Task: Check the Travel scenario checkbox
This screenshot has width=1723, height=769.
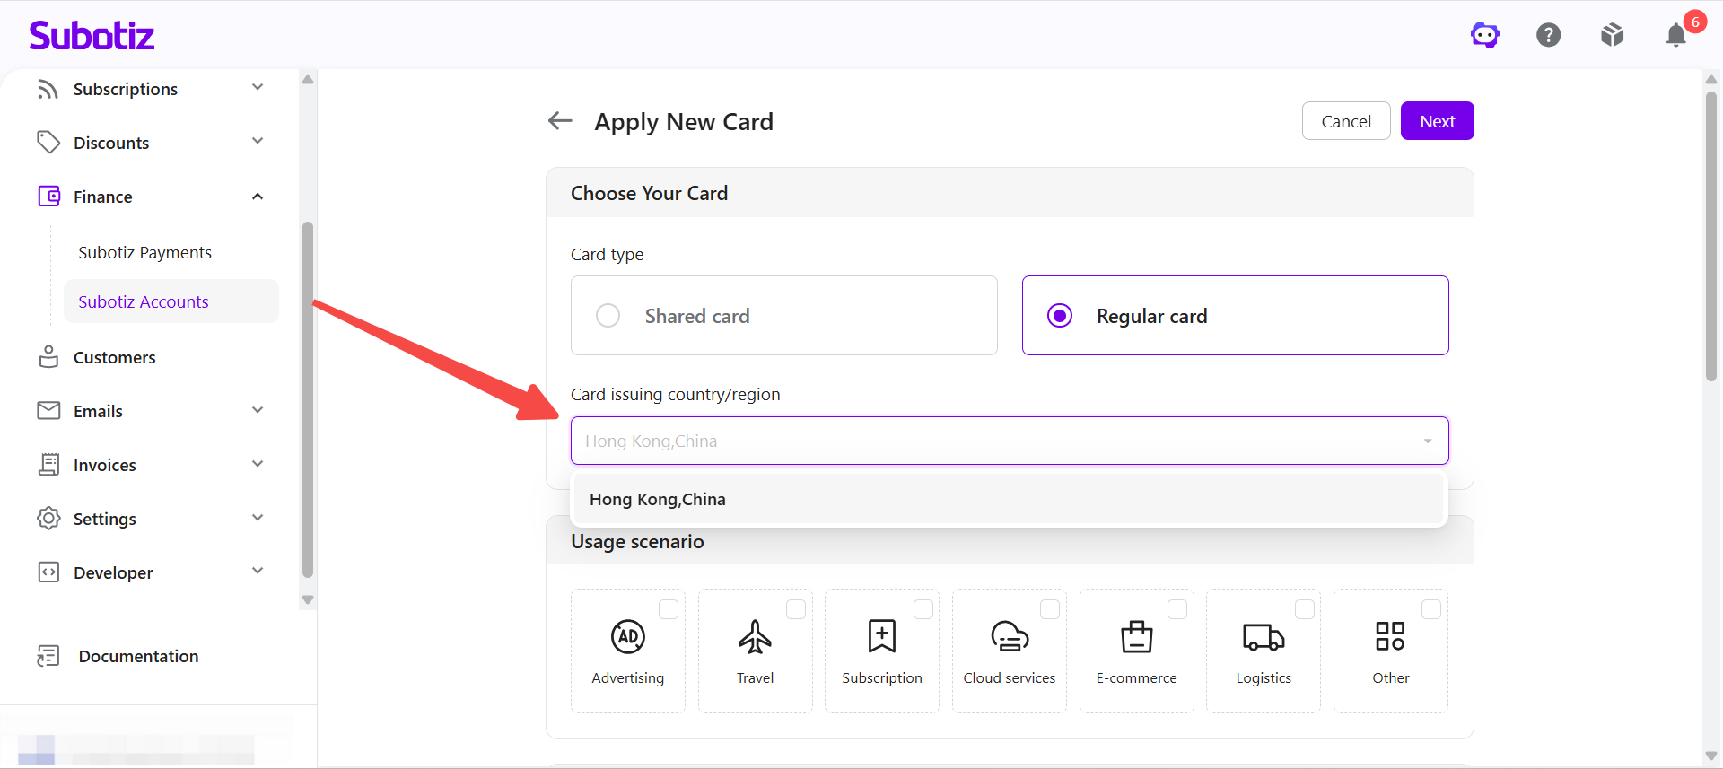Action: coord(796,609)
